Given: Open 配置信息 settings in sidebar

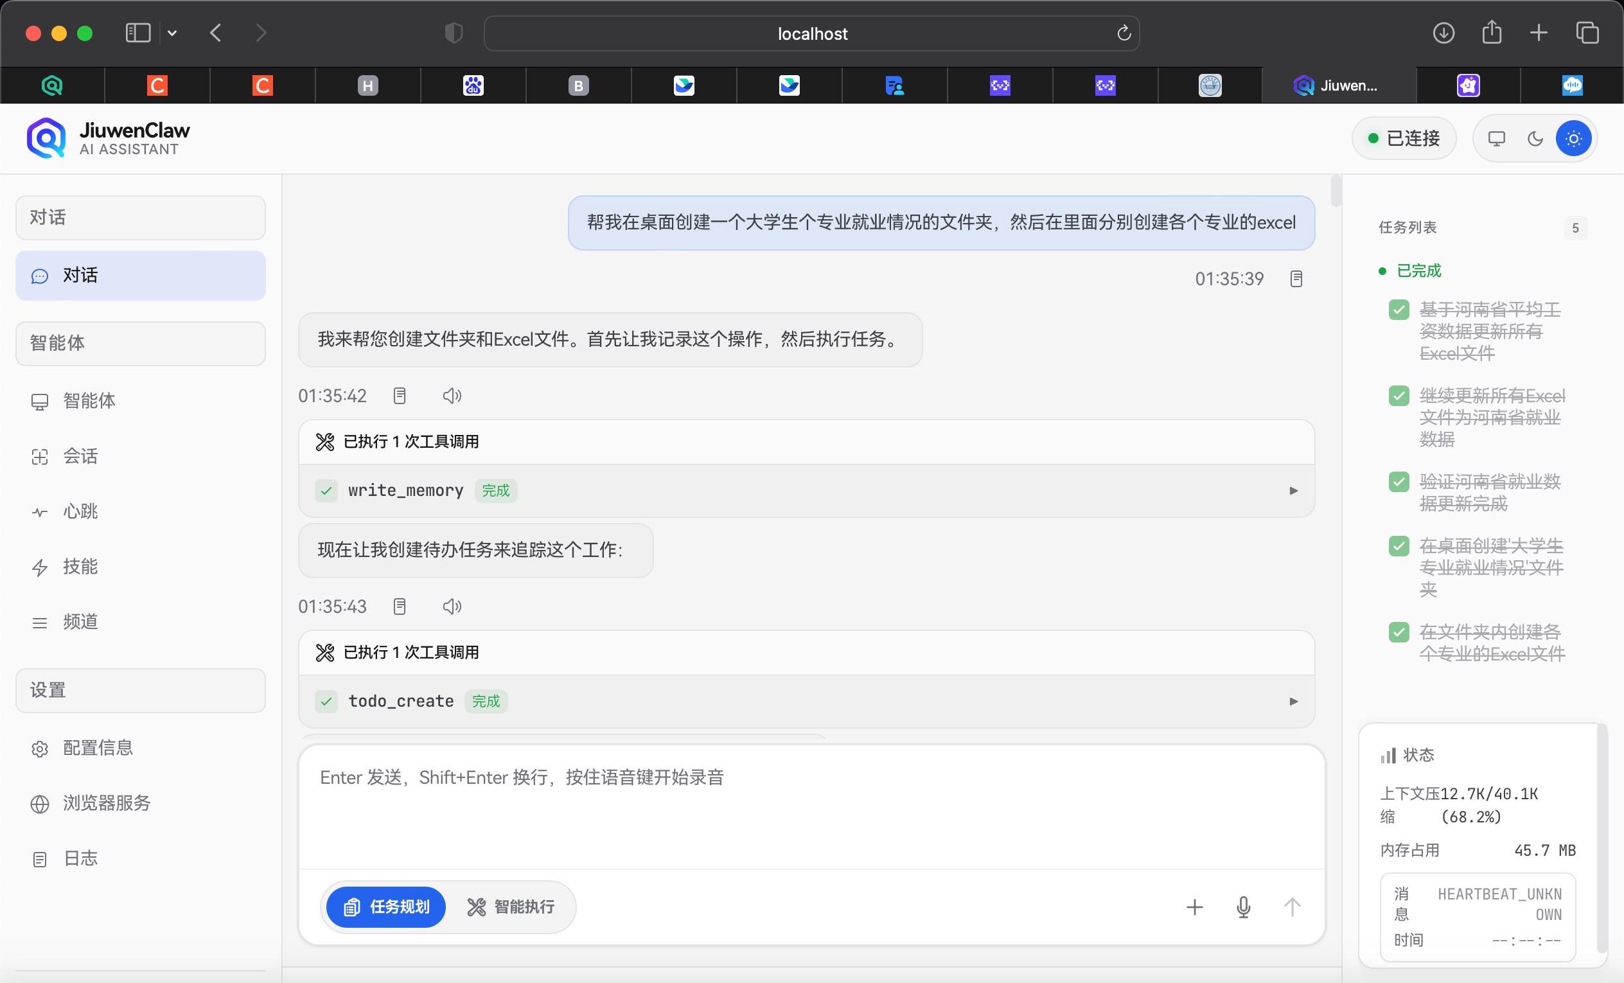Looking at the screenshot, I should pyautogui.click(x=98, y=748).
